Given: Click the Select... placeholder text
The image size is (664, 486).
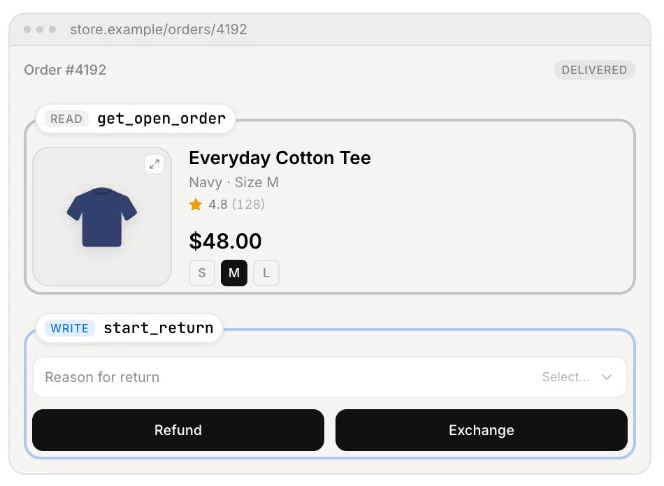Looking at the screenshot, I should [x=565, y=377].
